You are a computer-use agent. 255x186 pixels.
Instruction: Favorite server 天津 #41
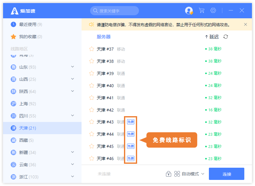tap(92, 98)
